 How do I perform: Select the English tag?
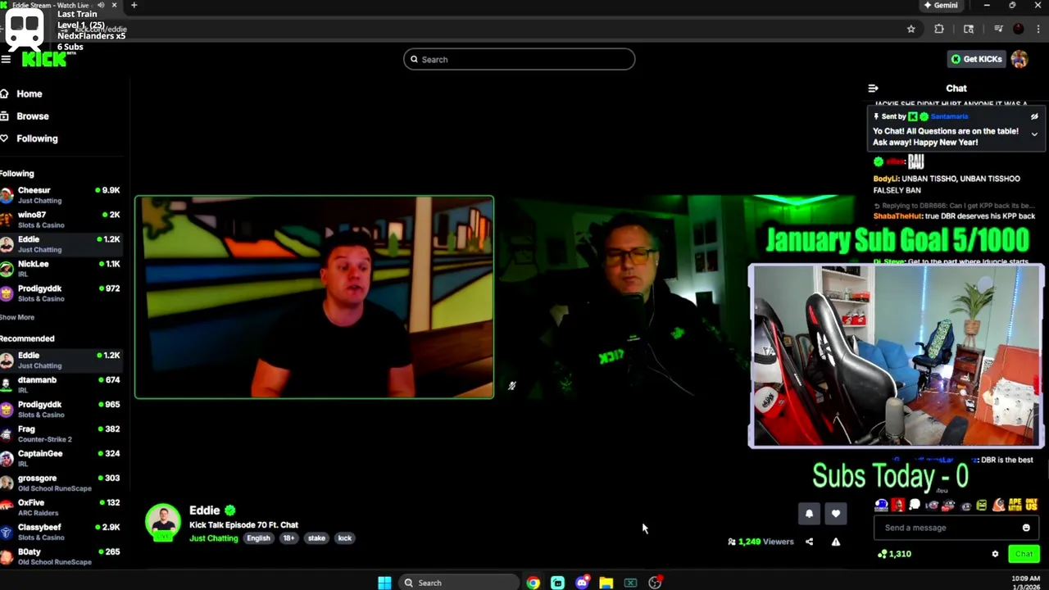tap(258, 538)
